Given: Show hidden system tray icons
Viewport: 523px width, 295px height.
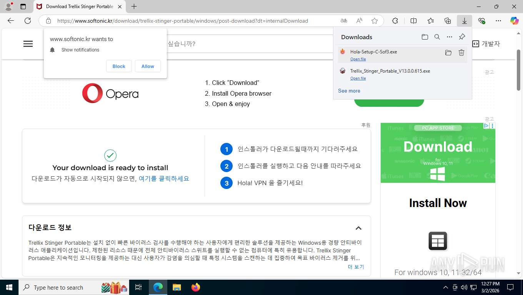Looking at the screenshot, I should pyautogui.click(x=446, y=287).
